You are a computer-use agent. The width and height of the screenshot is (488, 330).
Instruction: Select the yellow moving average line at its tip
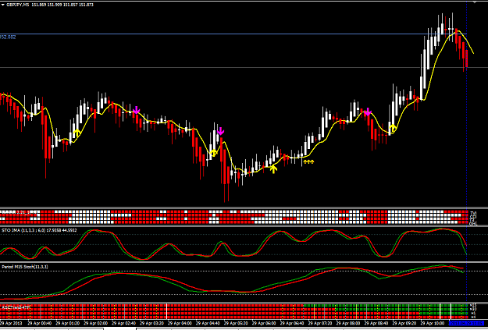pyautogui.click(x=472, y=52)
